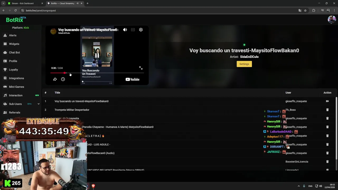Screen dimensions: 338x190
Task: Open the song request Settings button
Action: pyautogui.click(x=244, y=64)
